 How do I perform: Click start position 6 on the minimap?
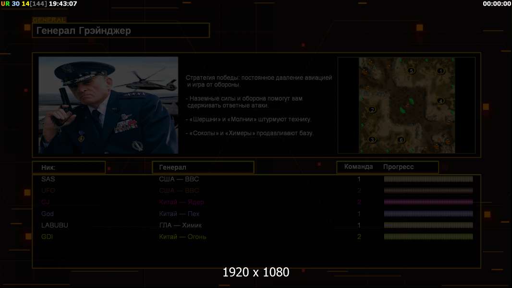tap(401, 140)
